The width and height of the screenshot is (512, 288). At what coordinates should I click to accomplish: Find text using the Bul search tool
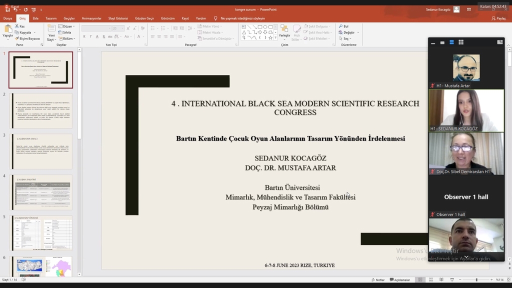click(344, 26)
